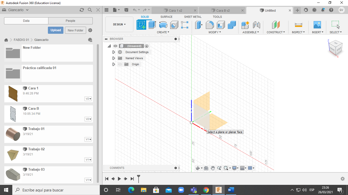
Task: Select the Revolve tool
Action: (163, 25)
